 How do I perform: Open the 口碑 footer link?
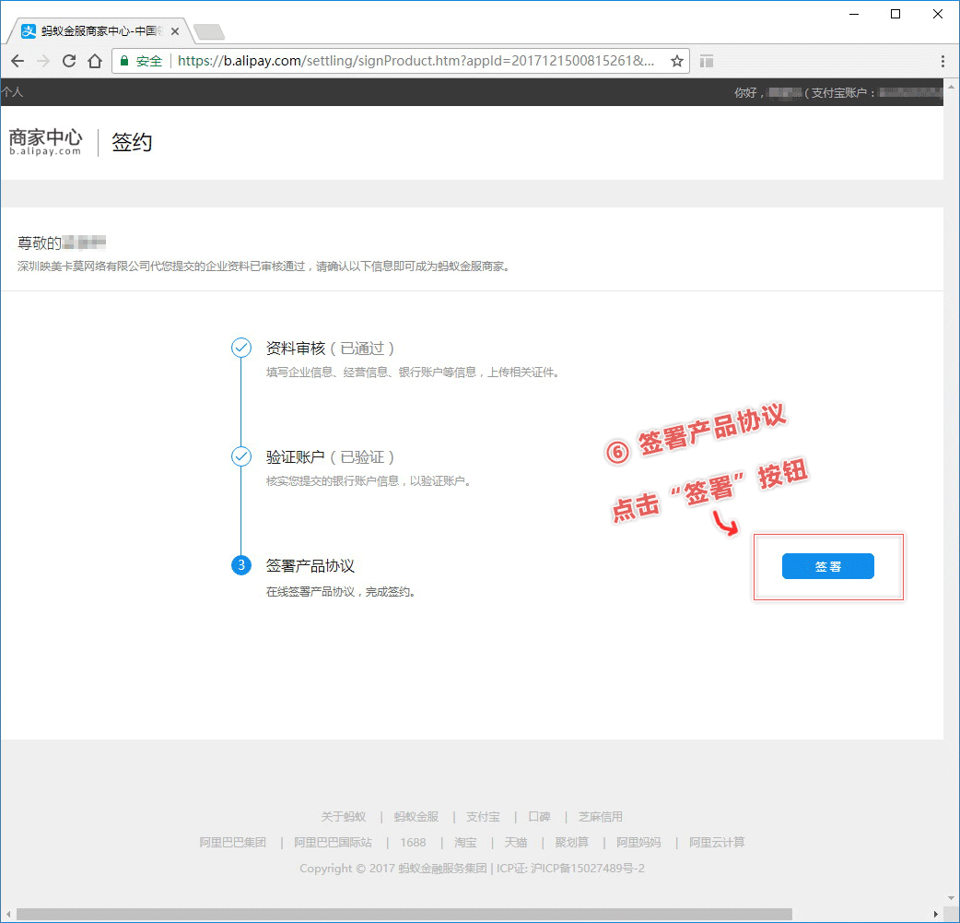[x=539, y=816]
